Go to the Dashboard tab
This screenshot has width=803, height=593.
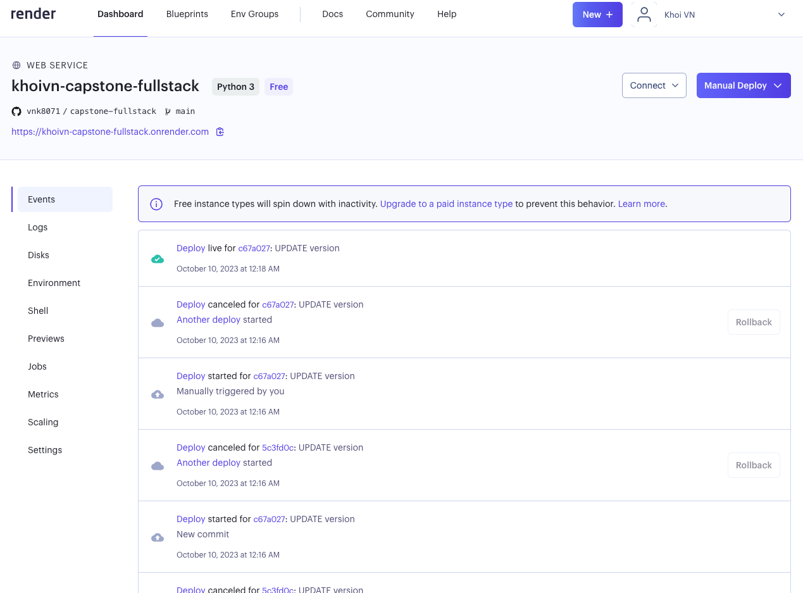click(x=120, y=14)
